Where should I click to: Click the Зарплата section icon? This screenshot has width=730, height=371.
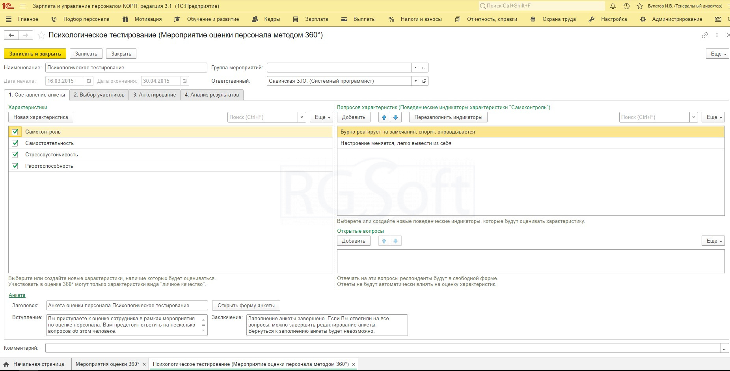point(296,19)
